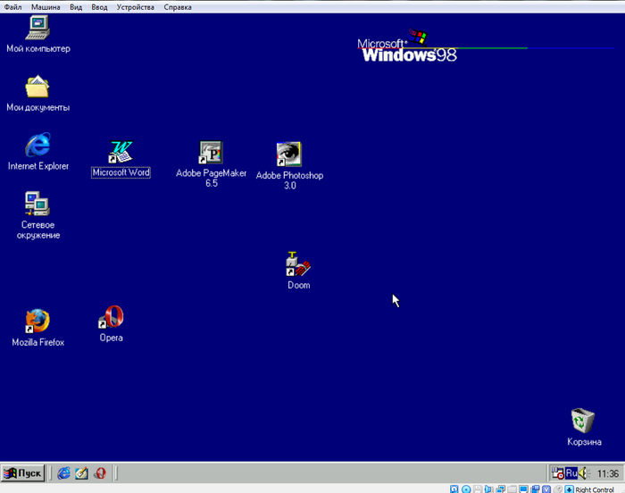Click the Ru keyboard language indicator
This screenshot has height=493, width=625.
(x=571, y=473)
